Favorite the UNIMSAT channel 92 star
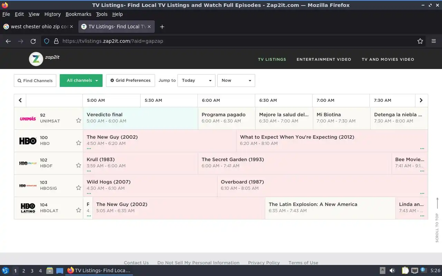The height and width of the screenshot is (276, 442). click(78, 120)
